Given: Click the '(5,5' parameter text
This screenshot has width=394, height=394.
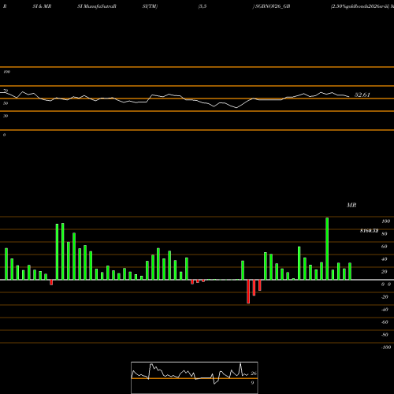Looking at the screenshot, I should click(203, 6).
